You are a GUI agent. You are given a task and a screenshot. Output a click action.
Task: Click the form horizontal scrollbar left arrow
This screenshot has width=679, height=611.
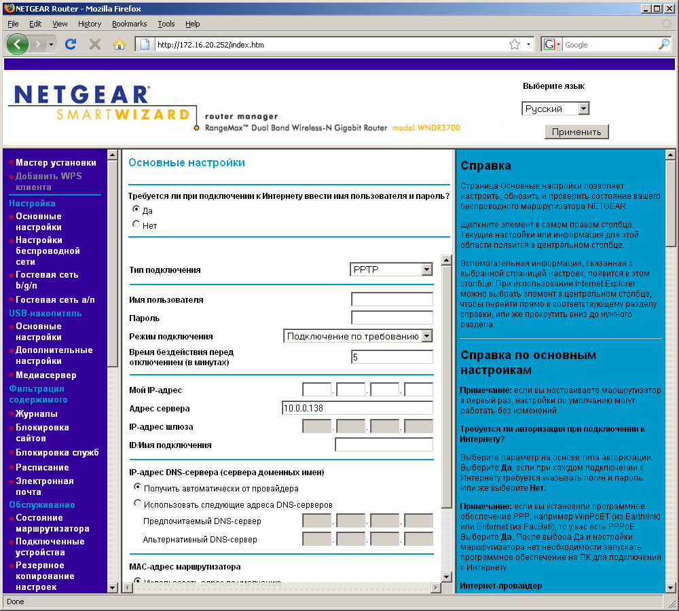[128, 588]
